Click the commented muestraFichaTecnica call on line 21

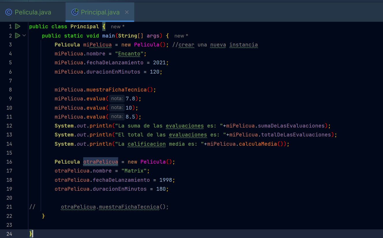(x=129, y=207)
